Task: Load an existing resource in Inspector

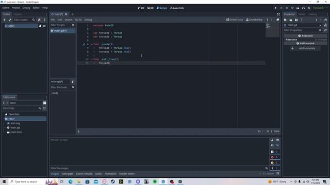Action: click(291, 20)
